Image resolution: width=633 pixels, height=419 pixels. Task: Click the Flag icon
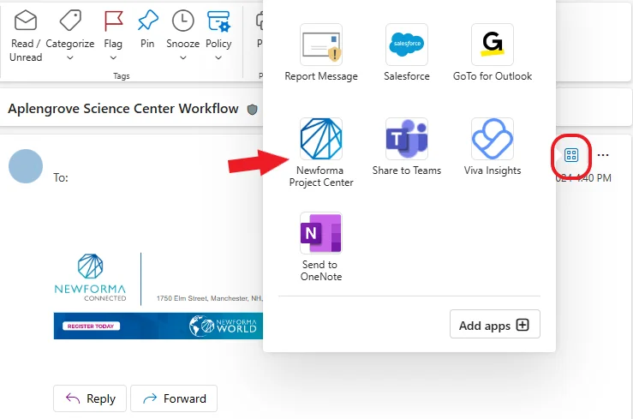point(113,21)
